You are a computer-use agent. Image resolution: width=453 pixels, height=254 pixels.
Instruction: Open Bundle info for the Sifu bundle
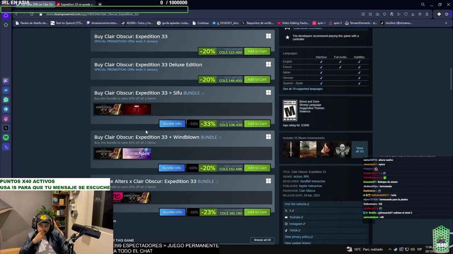click(x=172, y=123)
